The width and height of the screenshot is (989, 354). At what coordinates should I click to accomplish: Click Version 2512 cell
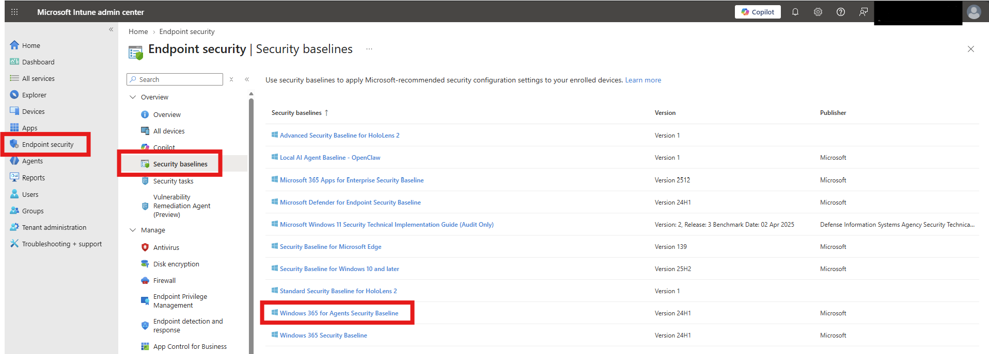coord(672,180)
